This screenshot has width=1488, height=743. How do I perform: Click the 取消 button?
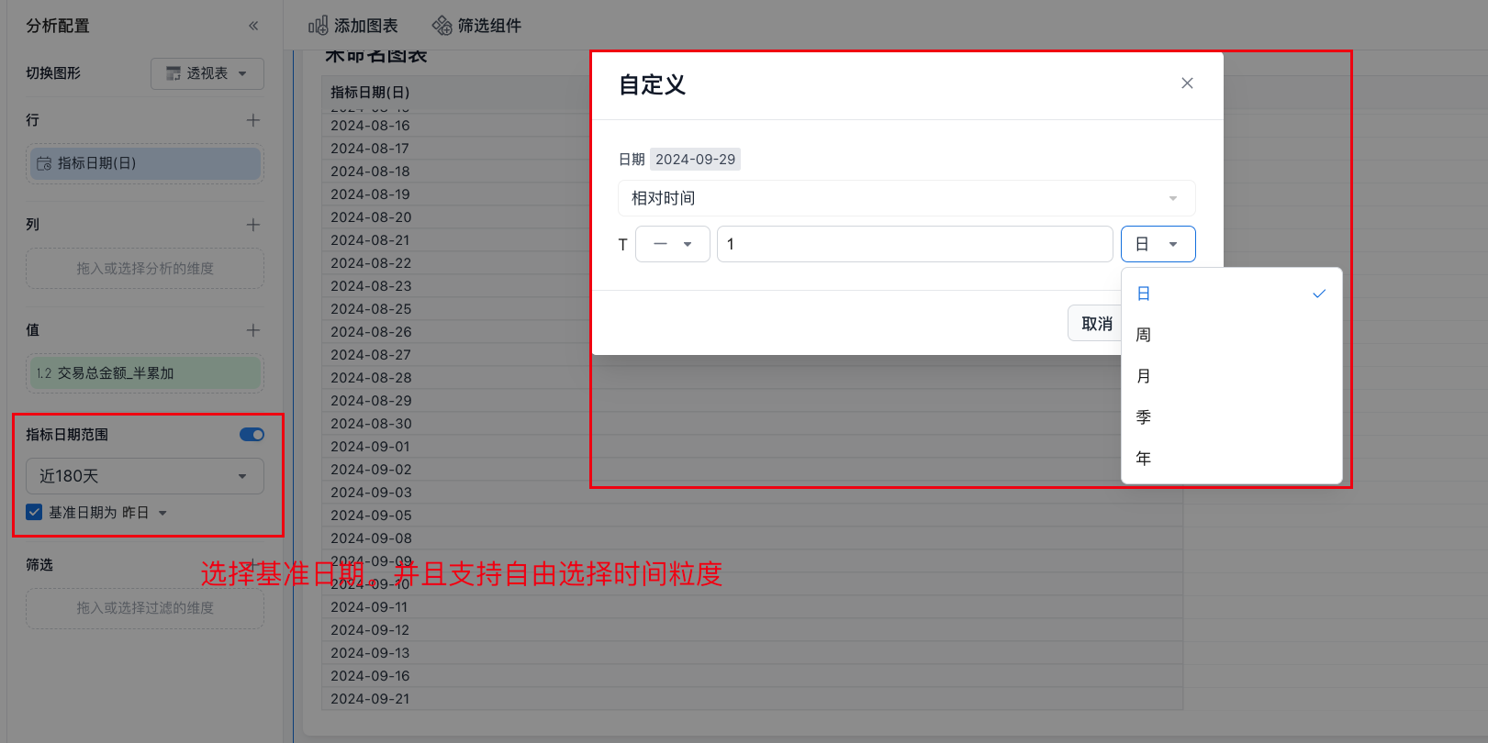[1096, 324]
